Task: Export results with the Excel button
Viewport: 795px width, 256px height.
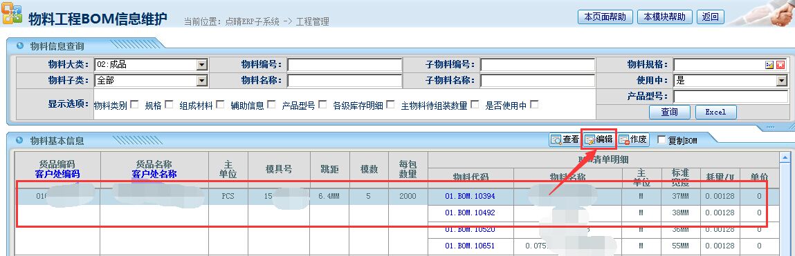Action: [716, 112]
